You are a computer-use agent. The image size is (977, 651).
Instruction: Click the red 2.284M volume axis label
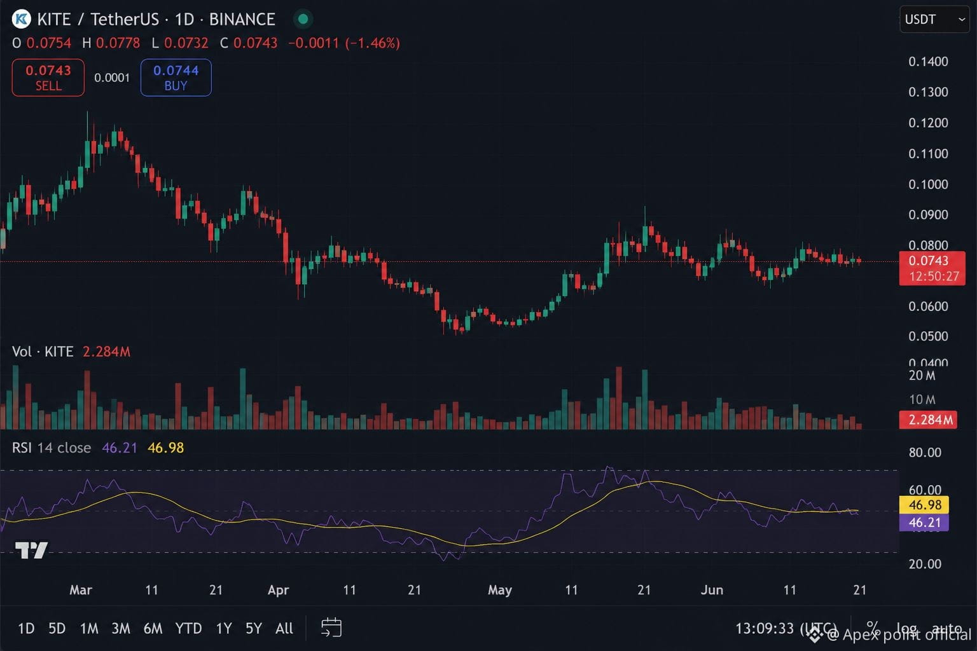tap(928, 420)
